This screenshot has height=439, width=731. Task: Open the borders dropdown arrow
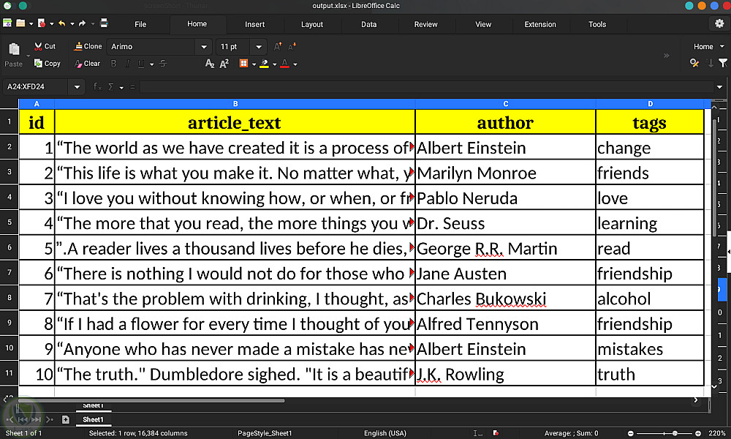point(254,64)
